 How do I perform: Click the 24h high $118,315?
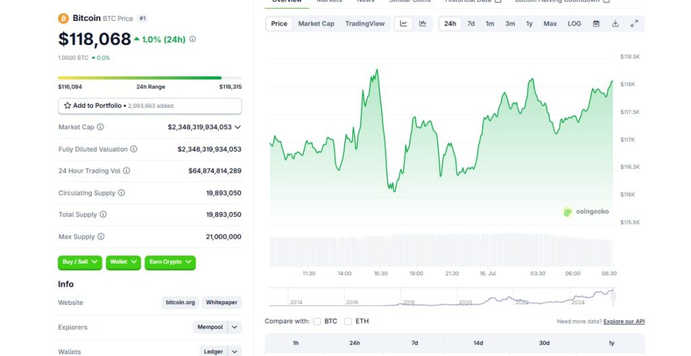click(x=231, y=87)
